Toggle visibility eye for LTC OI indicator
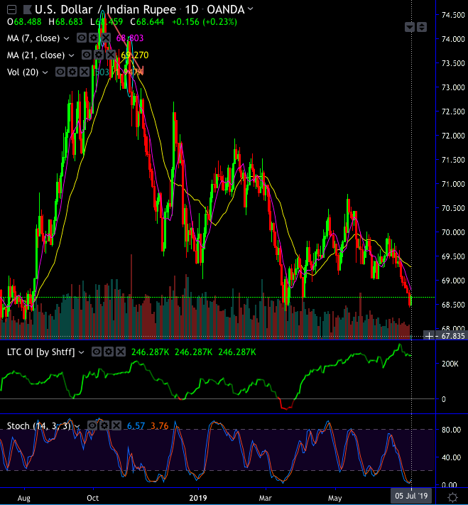468x505 pixels. (97, 352)
